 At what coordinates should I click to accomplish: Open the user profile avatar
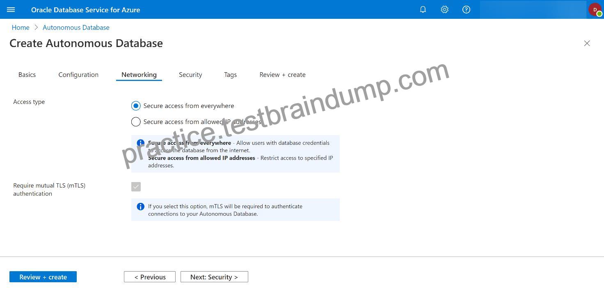click(595, 9)
